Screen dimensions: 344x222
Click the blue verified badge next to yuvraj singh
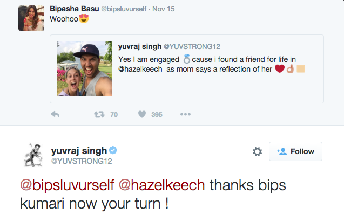click(114, 150)
